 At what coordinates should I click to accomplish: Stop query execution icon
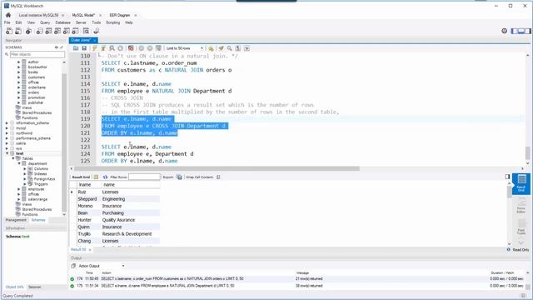pos(120,48)
